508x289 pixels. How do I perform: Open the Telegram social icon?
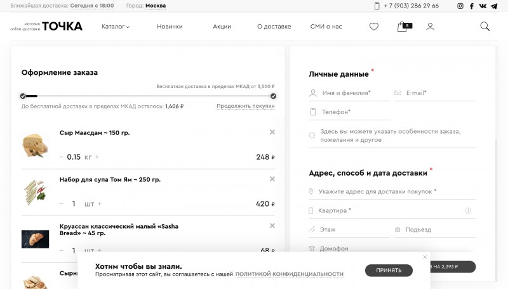coord(494,6)
